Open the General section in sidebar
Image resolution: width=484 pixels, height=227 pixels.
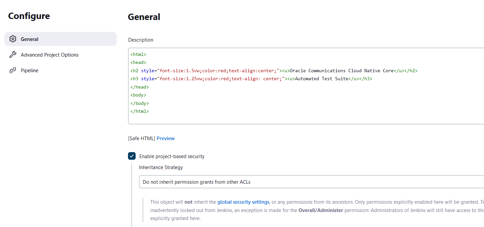[x=30, y=39]
